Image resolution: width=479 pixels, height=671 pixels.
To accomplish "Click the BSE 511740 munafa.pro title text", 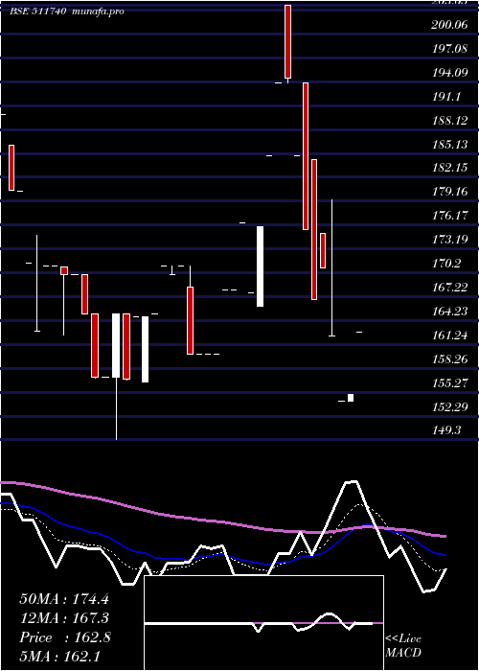I will [67, 12].
